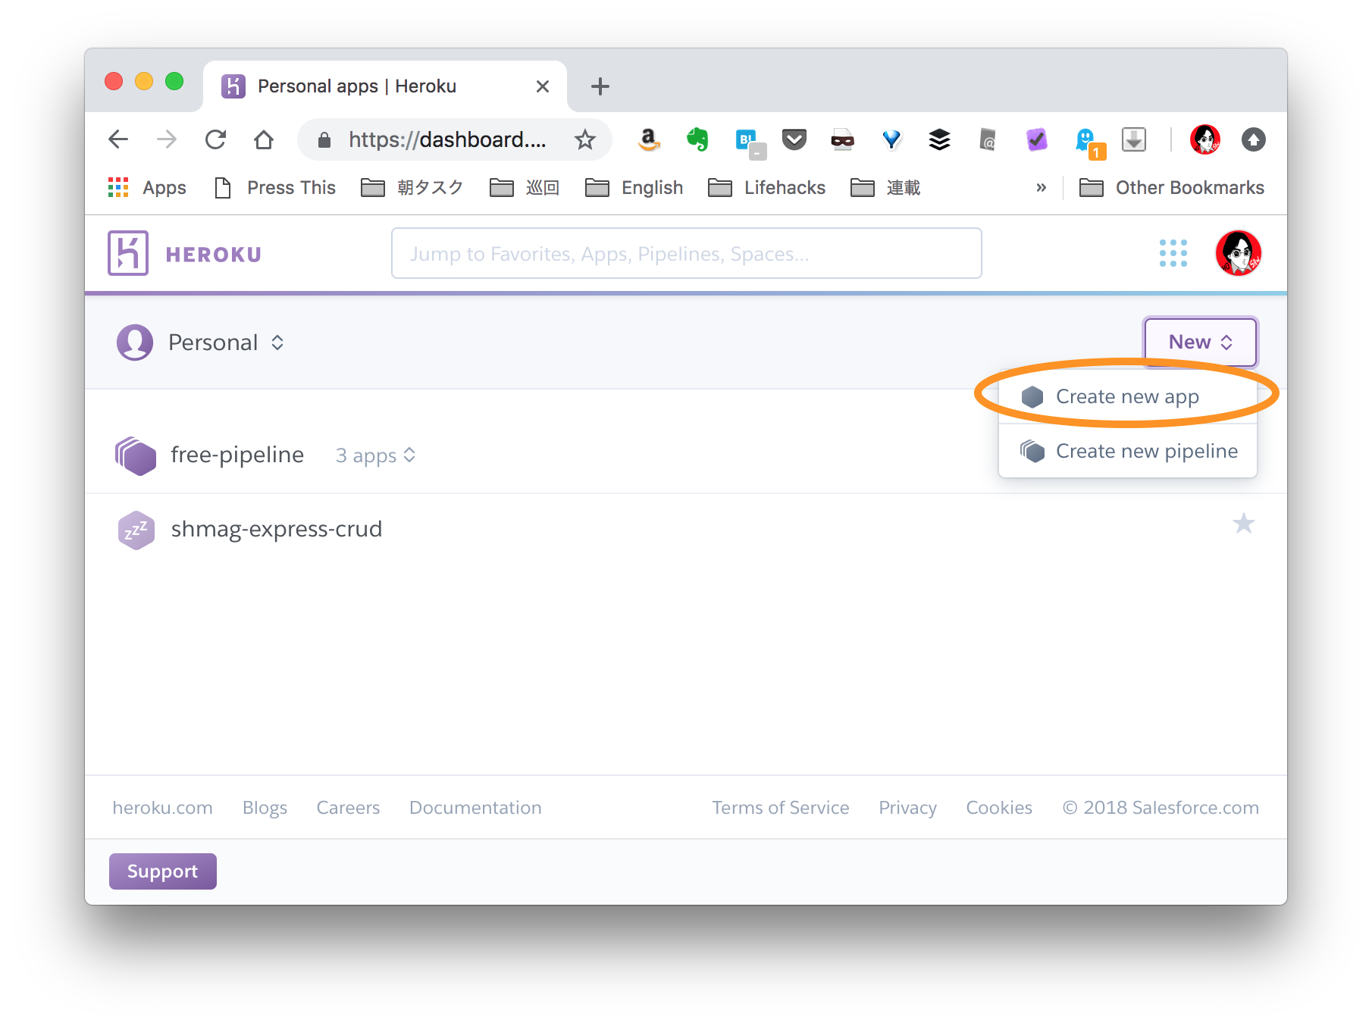Open the Chrome profile avatar
The image size is (1372, 1026).
(1204, 139)
